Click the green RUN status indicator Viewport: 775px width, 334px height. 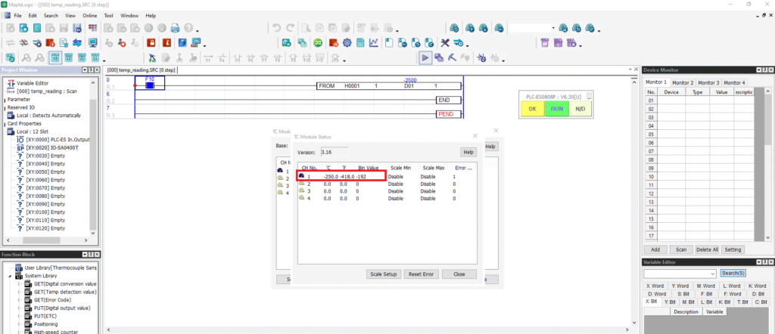(556, 109)
